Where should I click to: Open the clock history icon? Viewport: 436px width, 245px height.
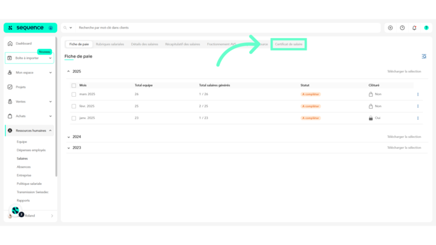click(402, 28)
